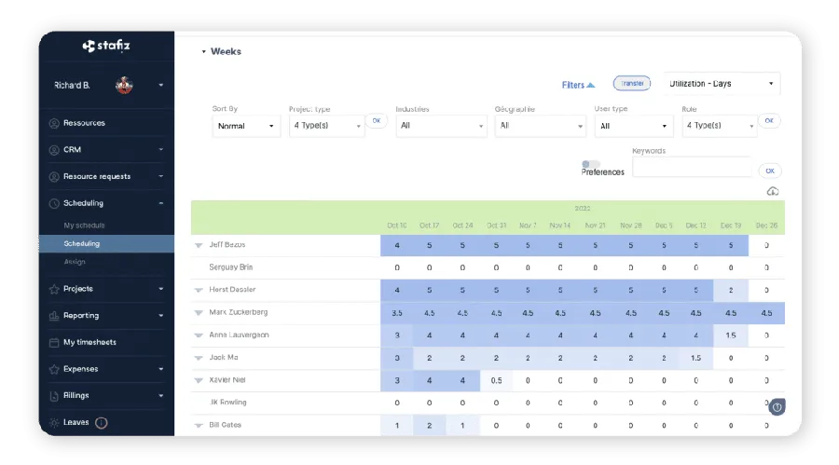Expand Mark Zuckerberg row arrow

(199, 313)
